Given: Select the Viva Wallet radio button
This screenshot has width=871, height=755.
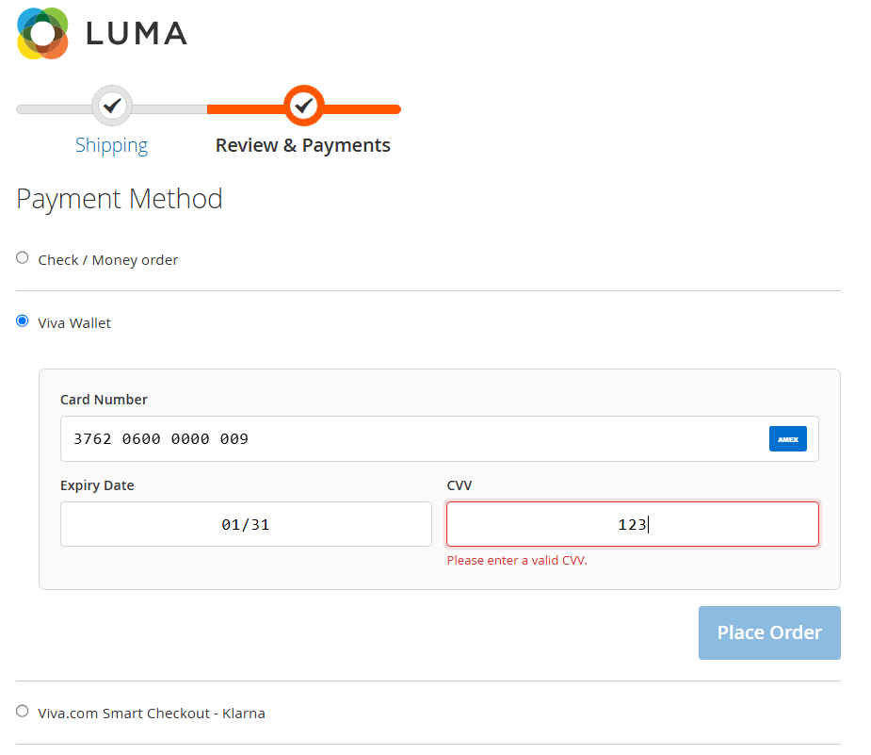Looking at the screenshot, I should pos(23,321).
